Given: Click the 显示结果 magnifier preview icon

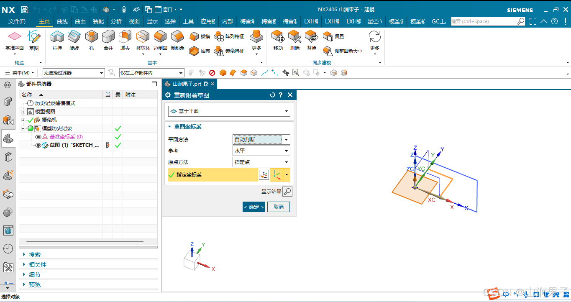Looking at the screenshot, I should tap(287, 191).
